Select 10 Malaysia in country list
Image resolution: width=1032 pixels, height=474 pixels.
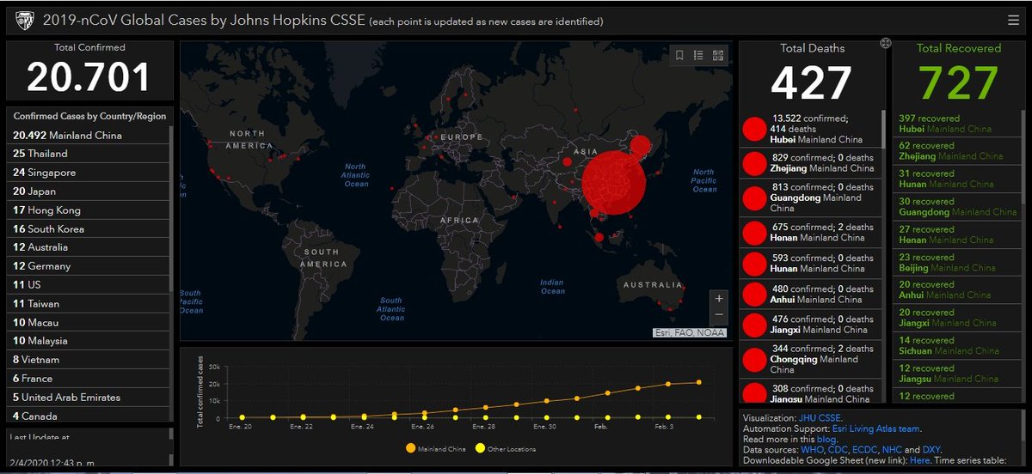pos(89,341)
